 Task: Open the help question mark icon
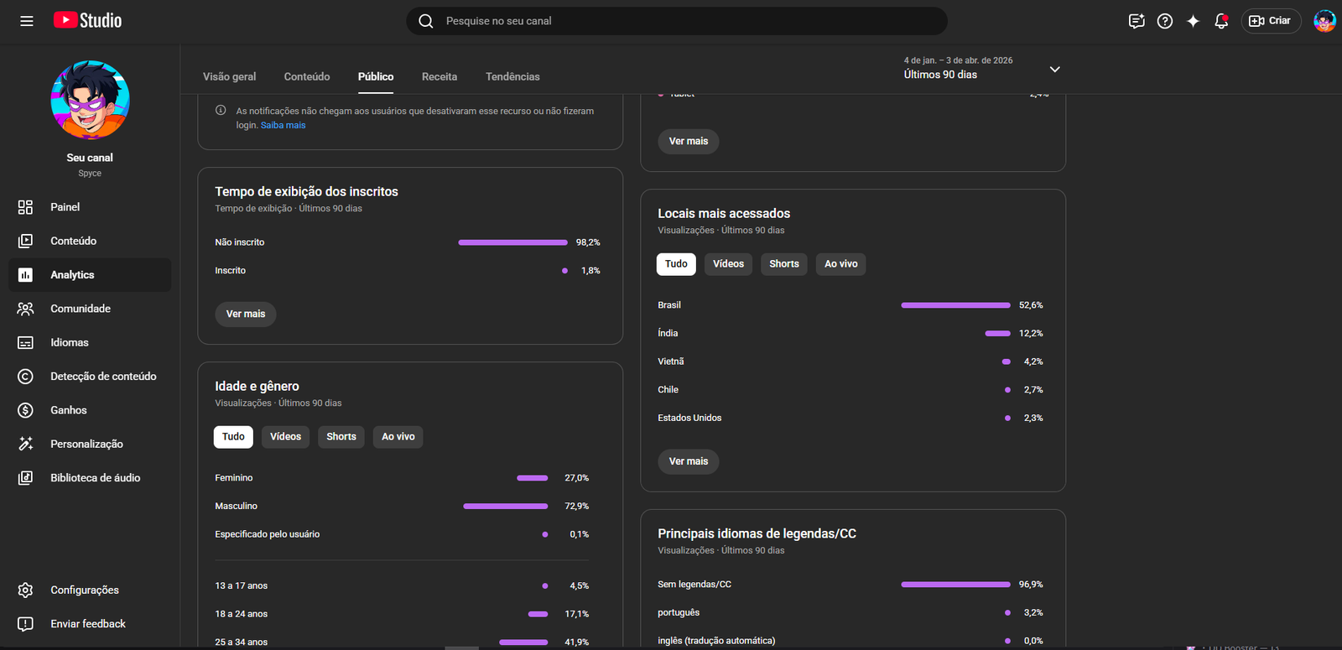click(1165, 21)
